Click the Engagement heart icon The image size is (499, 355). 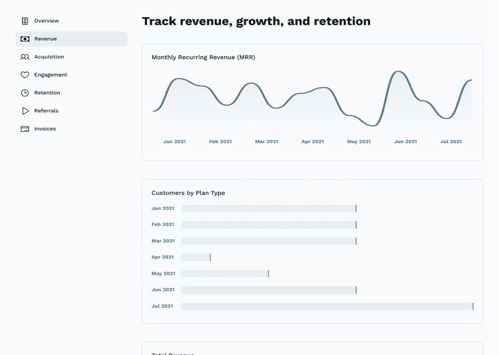click(25, 75)
